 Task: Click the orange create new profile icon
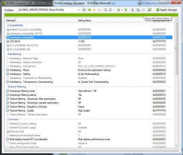pos(94,10)
